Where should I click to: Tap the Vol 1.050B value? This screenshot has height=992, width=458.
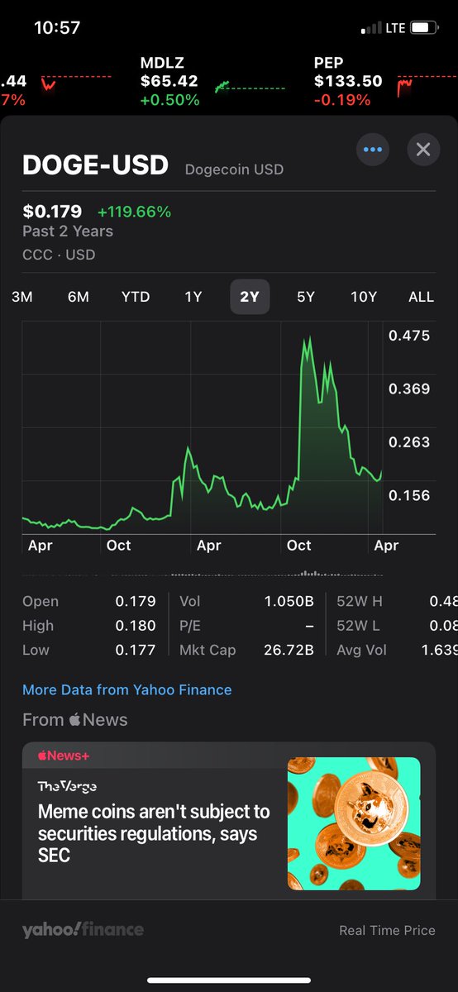[289, 601]
